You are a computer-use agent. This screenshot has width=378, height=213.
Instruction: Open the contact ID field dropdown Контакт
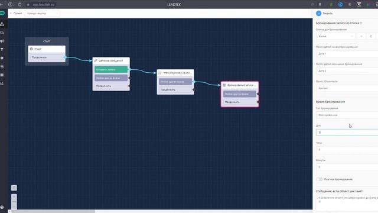(347, 88)
